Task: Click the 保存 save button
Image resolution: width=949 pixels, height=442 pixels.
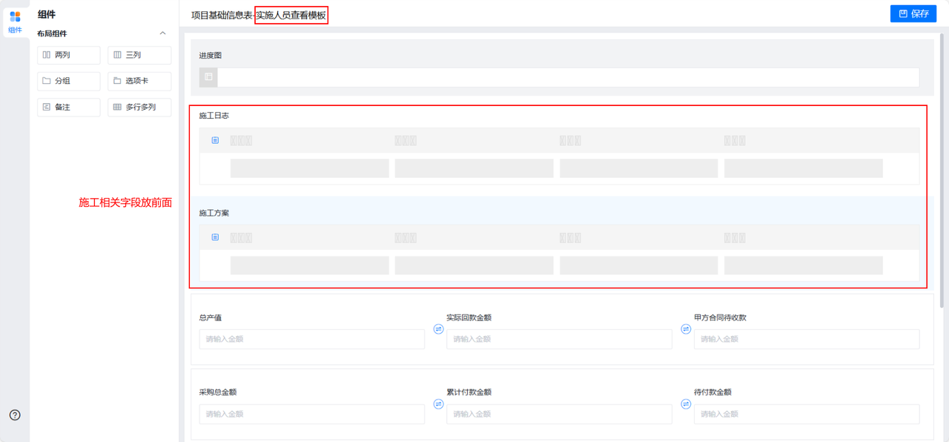Action: coord(913,13)
